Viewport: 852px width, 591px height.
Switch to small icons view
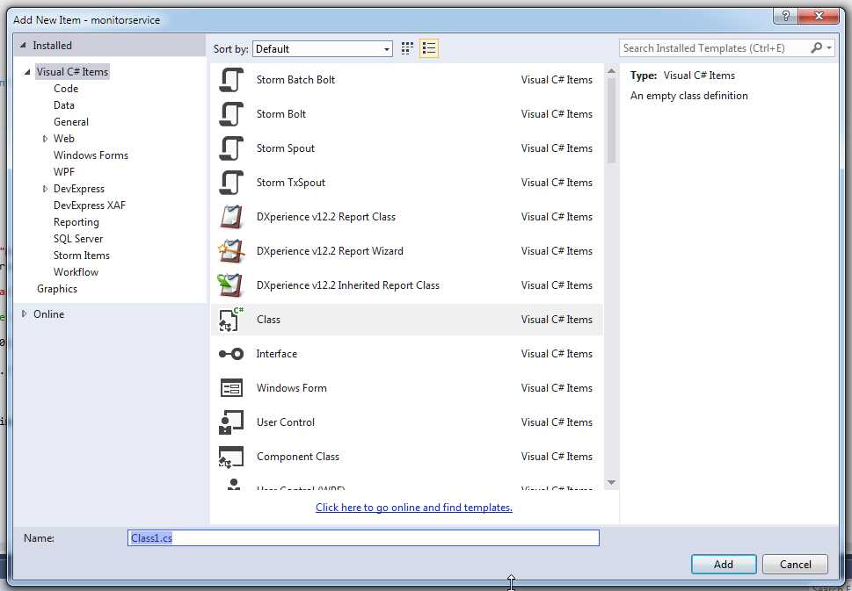pyautogui.click(x=428, y=47)
